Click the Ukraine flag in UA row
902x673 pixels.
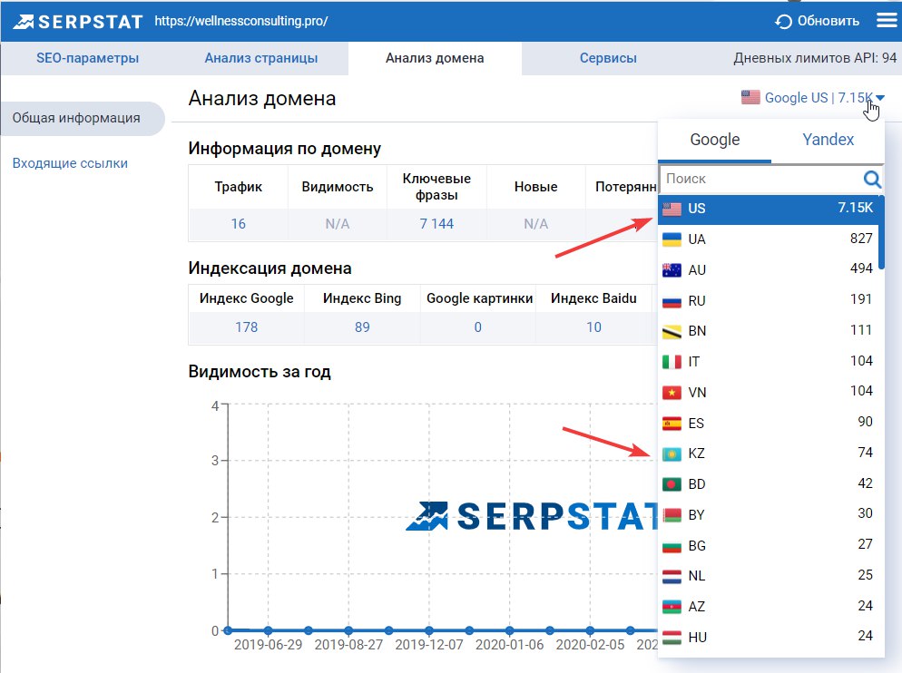click(x=672, y=239)
